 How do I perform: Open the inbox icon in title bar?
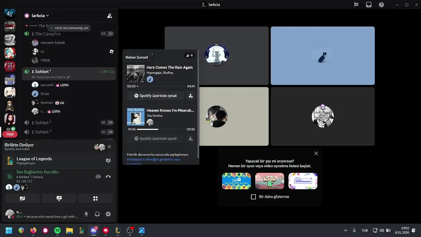369,5
